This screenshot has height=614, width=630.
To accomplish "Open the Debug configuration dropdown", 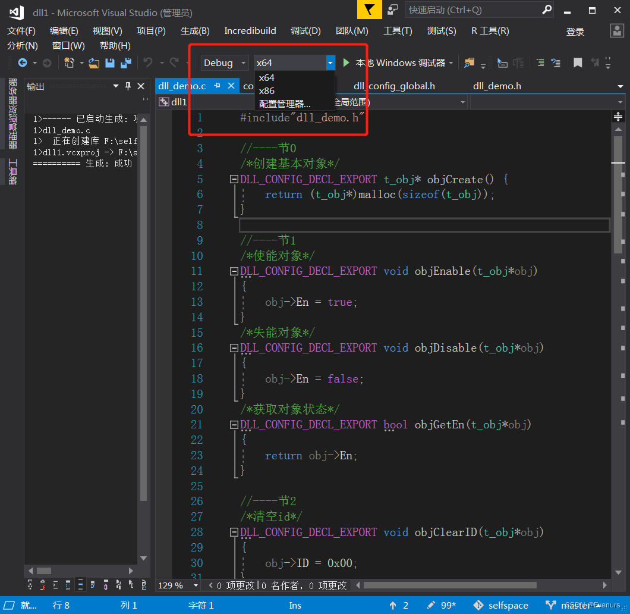I will [225, 62].
